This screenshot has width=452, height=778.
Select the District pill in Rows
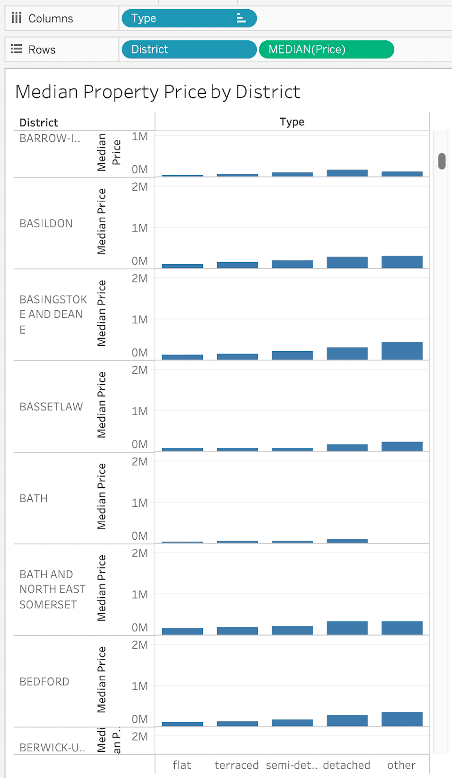pyautogui.click(x=188, y=49)
